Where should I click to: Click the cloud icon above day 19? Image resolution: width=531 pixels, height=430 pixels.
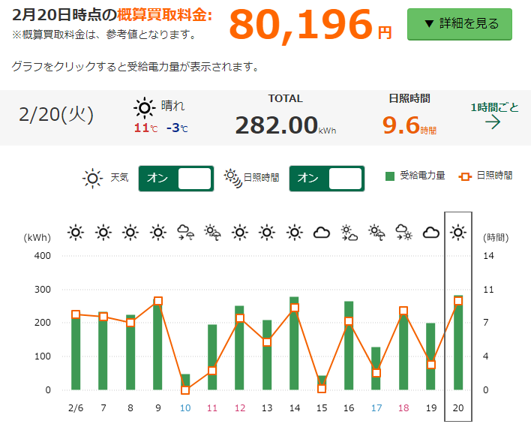point(431,233)
